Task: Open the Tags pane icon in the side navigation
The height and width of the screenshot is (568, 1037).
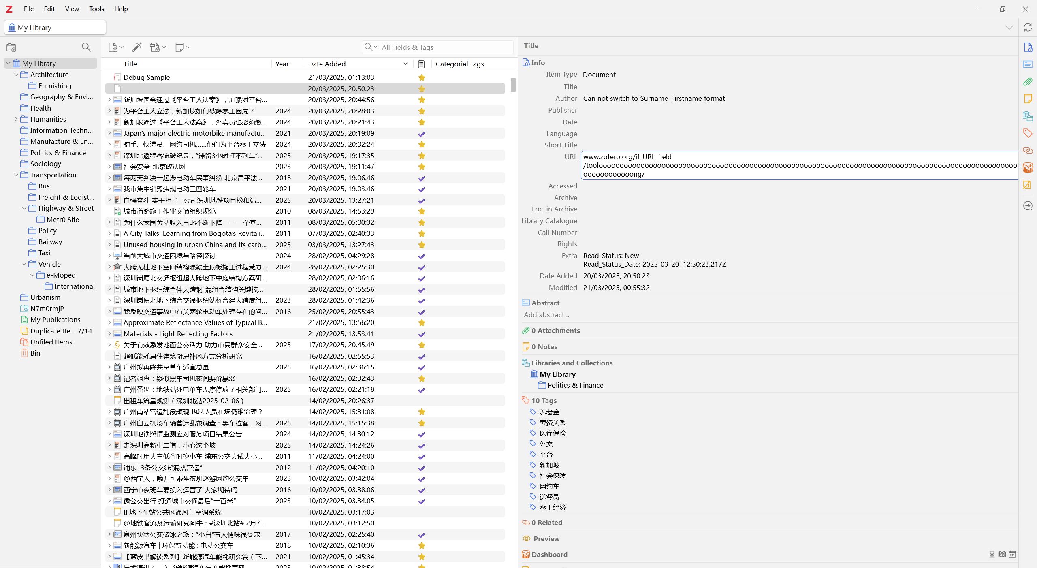Action: pos(1028,133)
